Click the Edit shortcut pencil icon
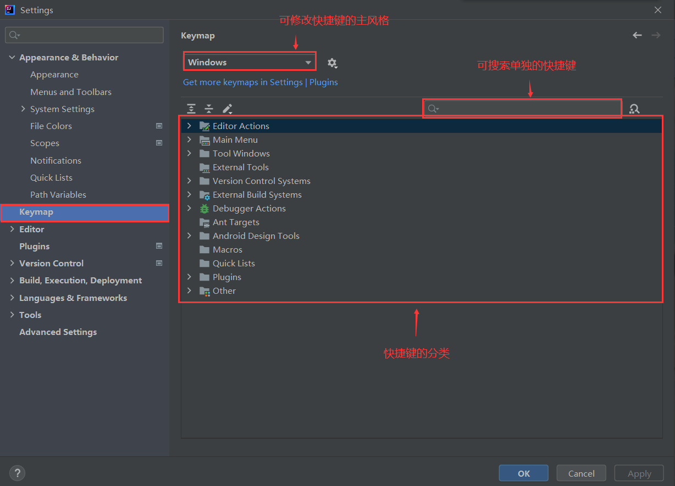Viewport: 675px width, 486px height. [x=227, y=109]
